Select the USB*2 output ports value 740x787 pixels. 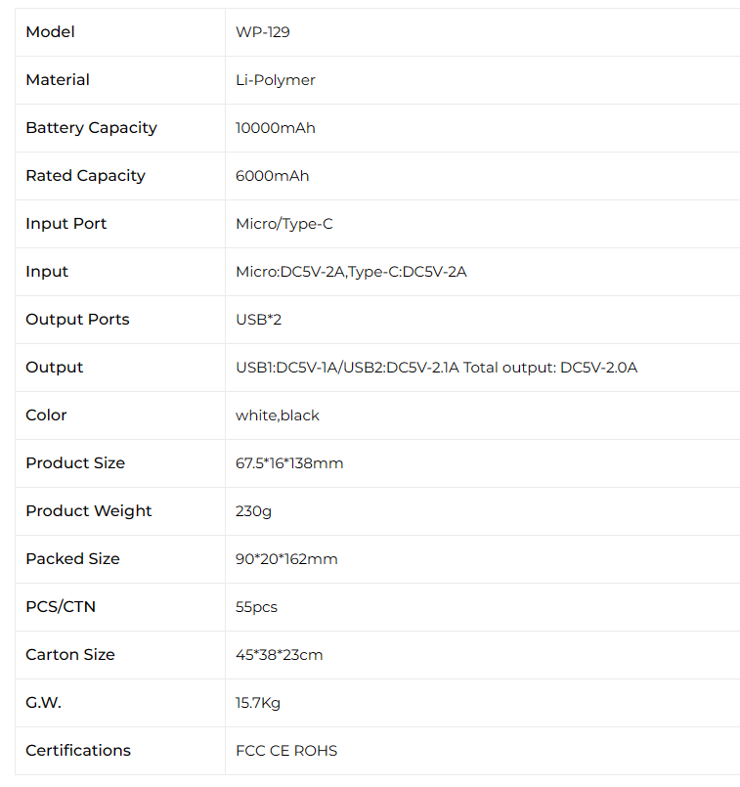(x=258, y=320)
